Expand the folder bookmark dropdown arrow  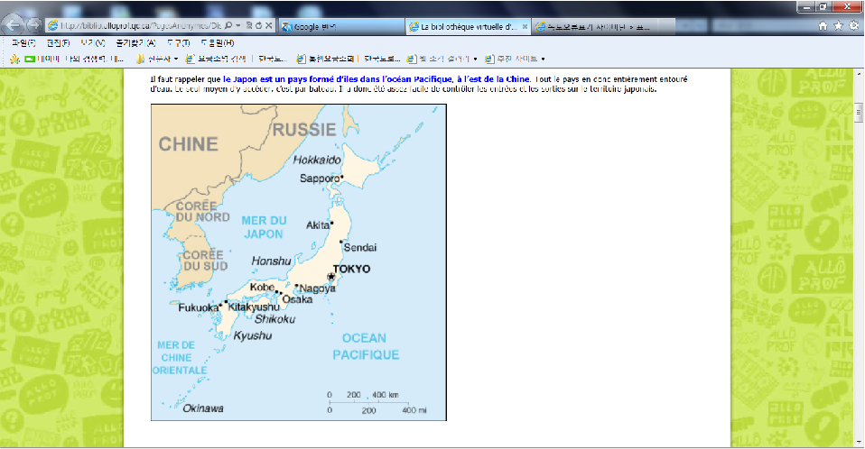[176, 59]
